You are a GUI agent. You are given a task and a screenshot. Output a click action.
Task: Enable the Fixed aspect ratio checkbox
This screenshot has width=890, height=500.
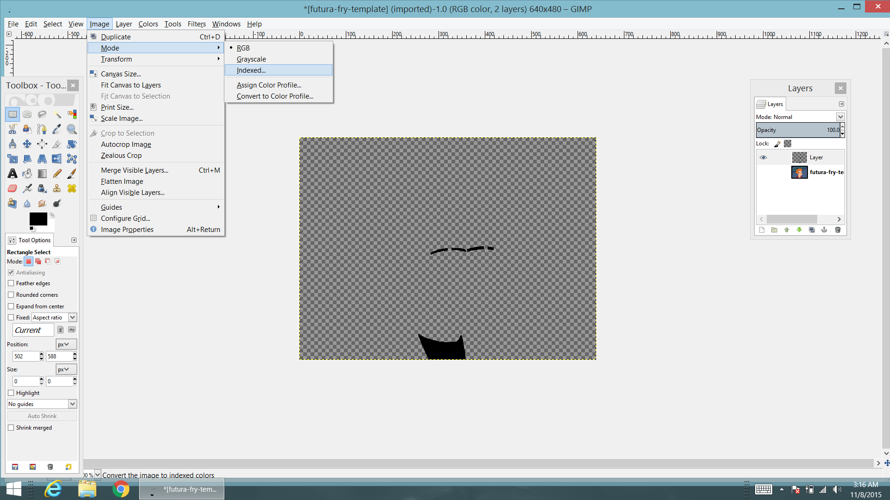11,318
